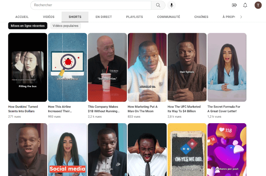
Task: Open the Playlists tab
Action: tap(135, 17)
